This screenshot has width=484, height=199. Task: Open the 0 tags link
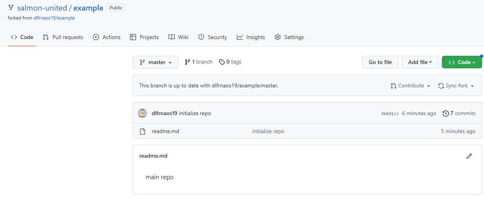pos(230,62)
